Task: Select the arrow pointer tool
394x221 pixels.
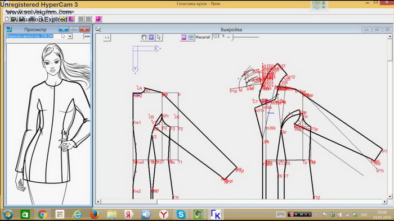Action: point(159,37)
